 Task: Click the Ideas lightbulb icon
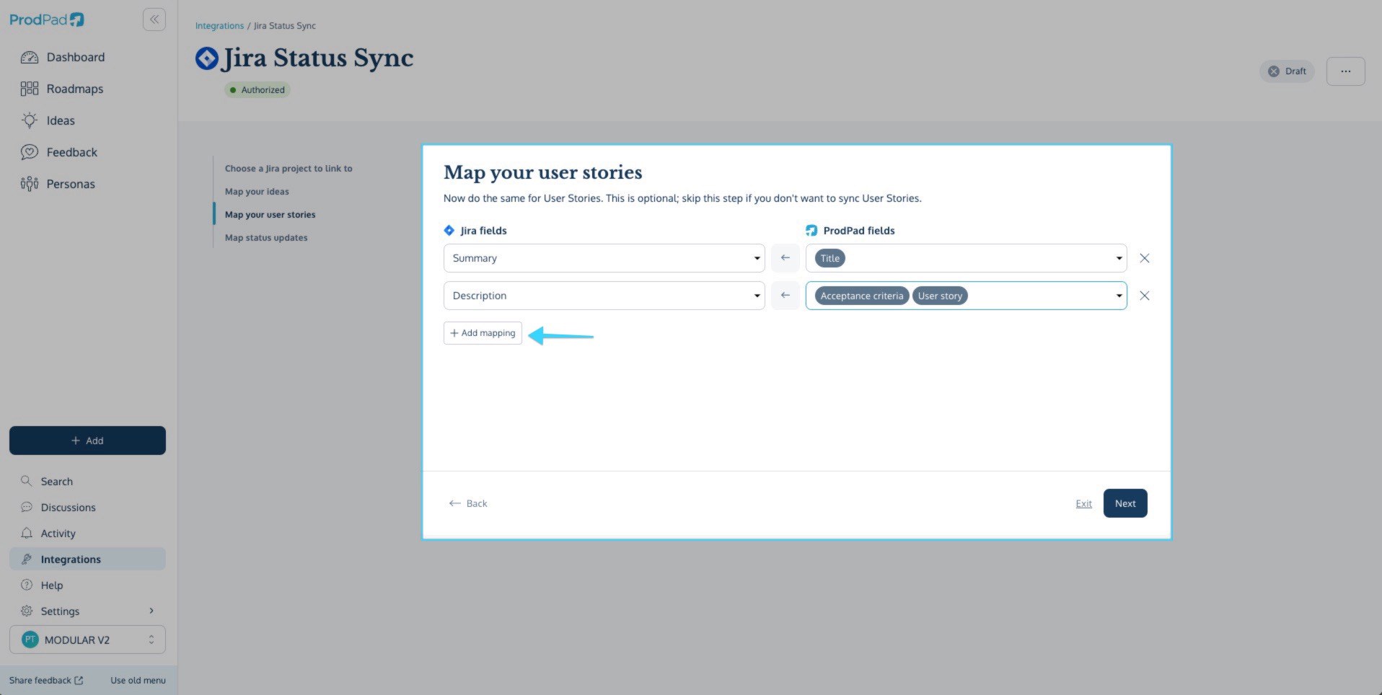point(30,120)
